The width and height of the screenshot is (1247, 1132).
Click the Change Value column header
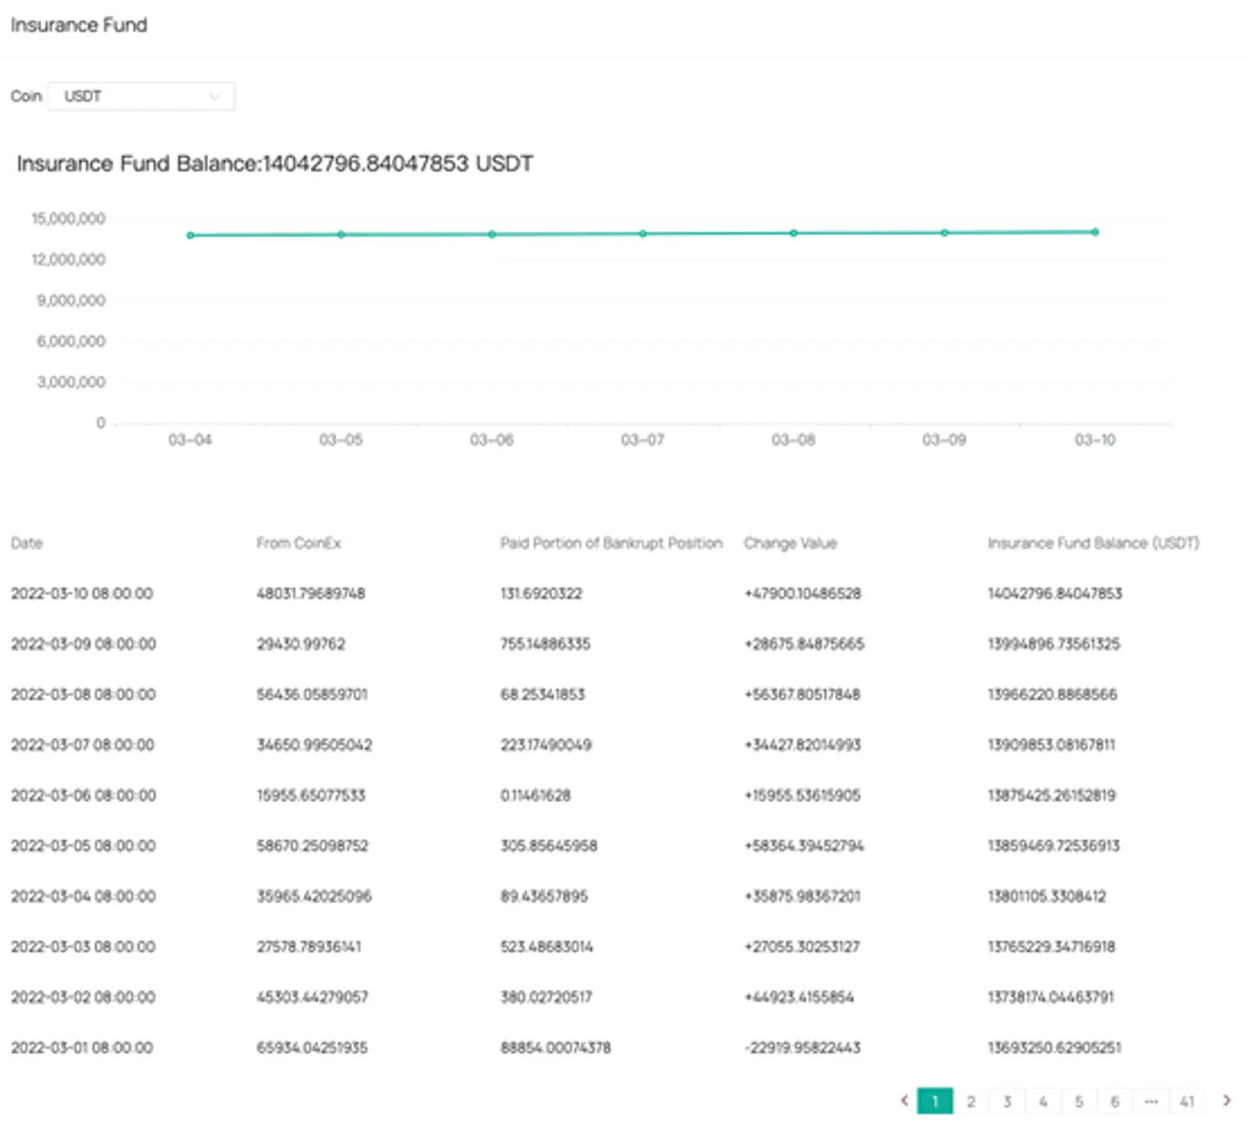790,543
